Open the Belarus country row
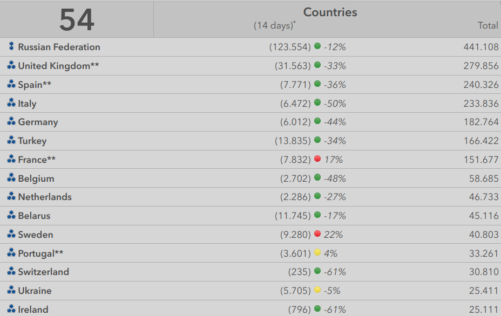The image size is (501, 316). tap(34, 216)
